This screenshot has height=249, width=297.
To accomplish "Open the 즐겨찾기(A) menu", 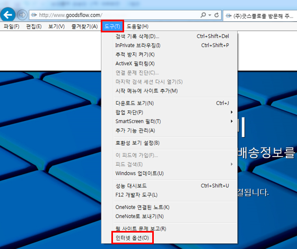I will click(x=84, y=27).
